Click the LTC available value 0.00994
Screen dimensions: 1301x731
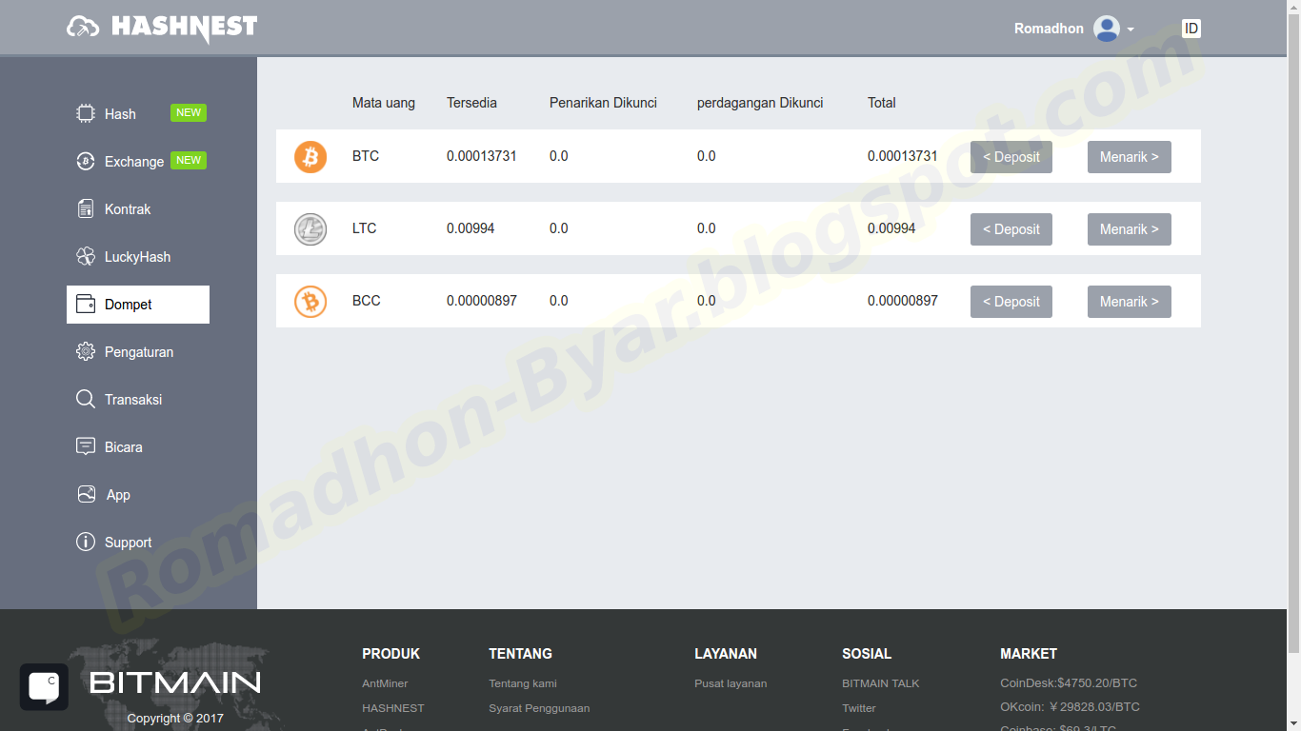tap(470, 228)
